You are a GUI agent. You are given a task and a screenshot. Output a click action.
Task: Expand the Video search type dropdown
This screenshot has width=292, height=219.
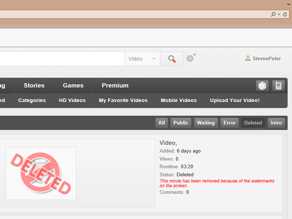tap(142, 59)
